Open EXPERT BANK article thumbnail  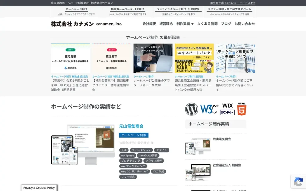(194, 58)
